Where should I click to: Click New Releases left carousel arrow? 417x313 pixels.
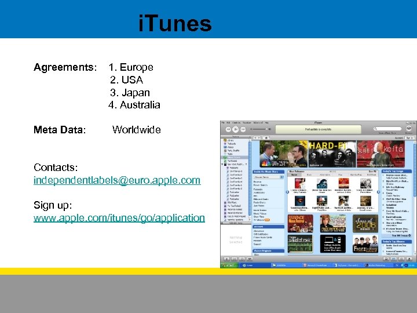[x=287, y=192]
